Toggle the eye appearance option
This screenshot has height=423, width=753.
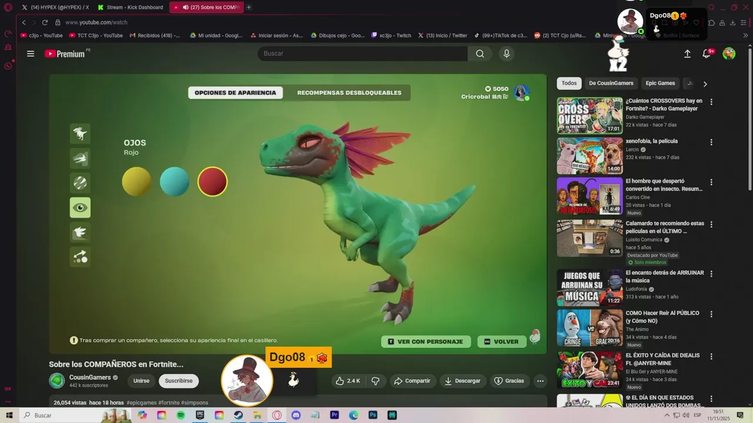coord(80,207)
